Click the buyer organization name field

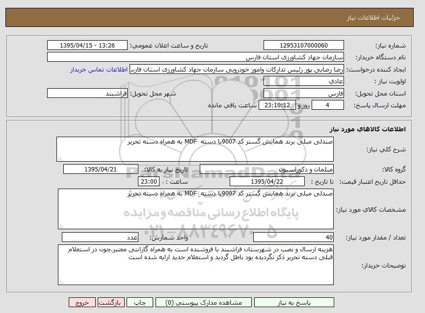tap(195, 57)
